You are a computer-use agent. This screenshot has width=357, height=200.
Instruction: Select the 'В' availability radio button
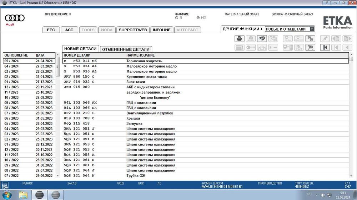pyautogui.click(x=176, y=18)
